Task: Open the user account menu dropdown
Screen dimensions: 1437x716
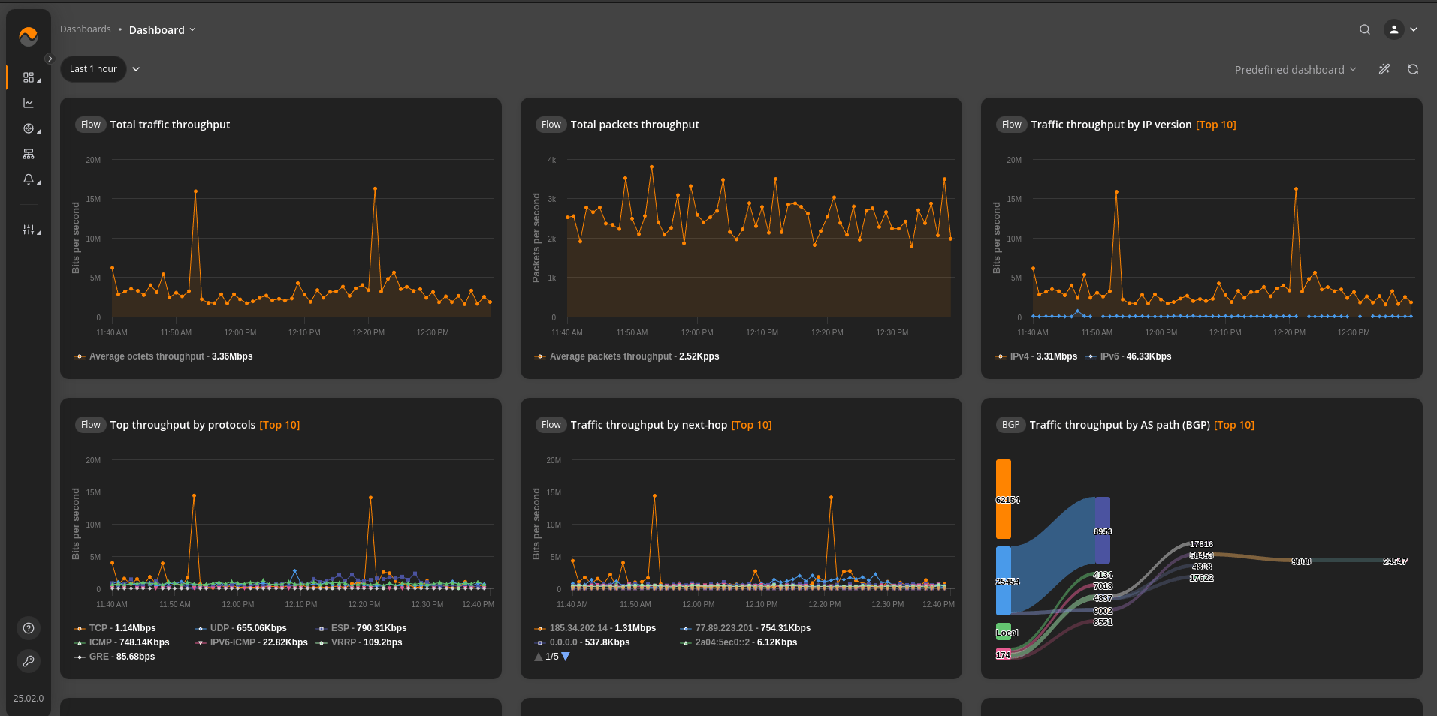Action: click(x=1402, y=29)
